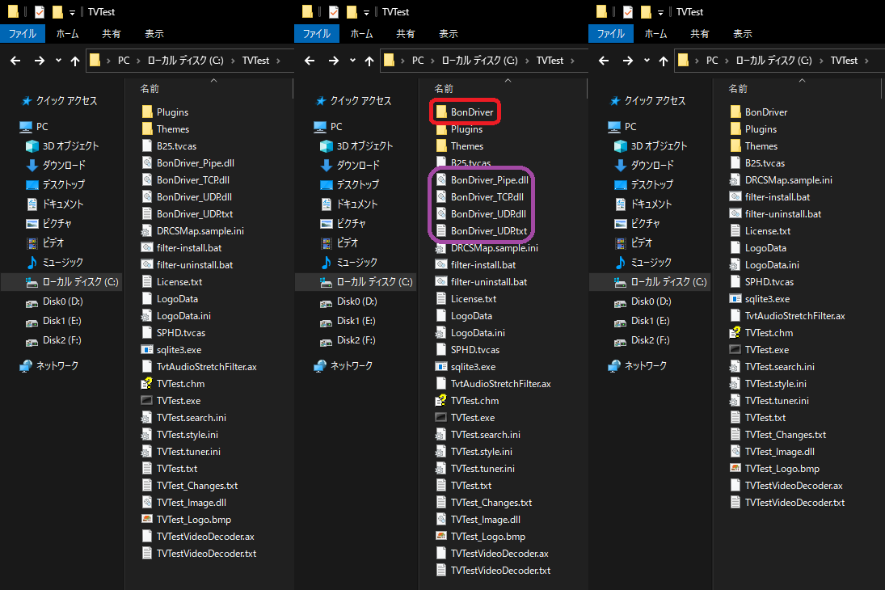Image resolution: width=885 pixels, height=590 pixels.
Task: Click ローカル ディスク (C:) breadcrumb in left window
Action: pos(185,61)
